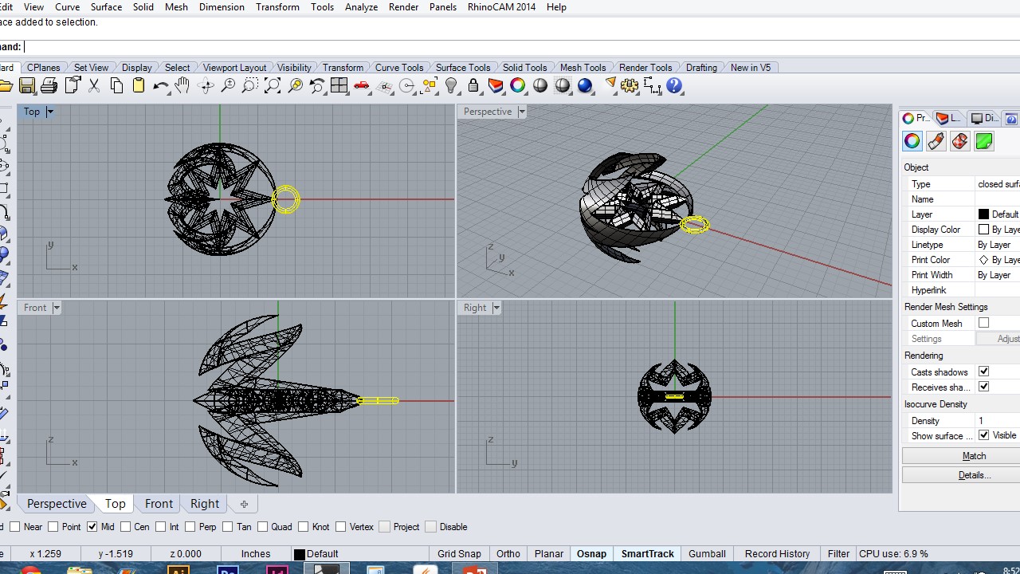The height and width of the screenshot is (574, 1020).
Task: Switch to the Front viewport tab
Action: 159,504
